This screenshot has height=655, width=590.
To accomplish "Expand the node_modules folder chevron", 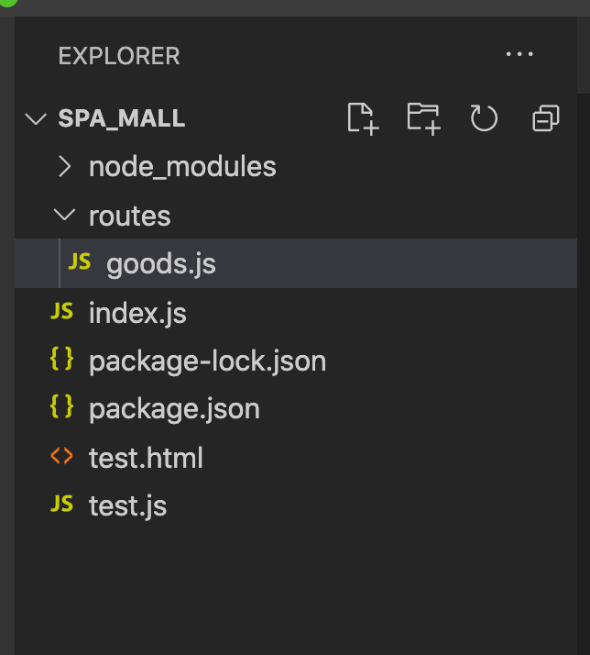I will 64,167.
